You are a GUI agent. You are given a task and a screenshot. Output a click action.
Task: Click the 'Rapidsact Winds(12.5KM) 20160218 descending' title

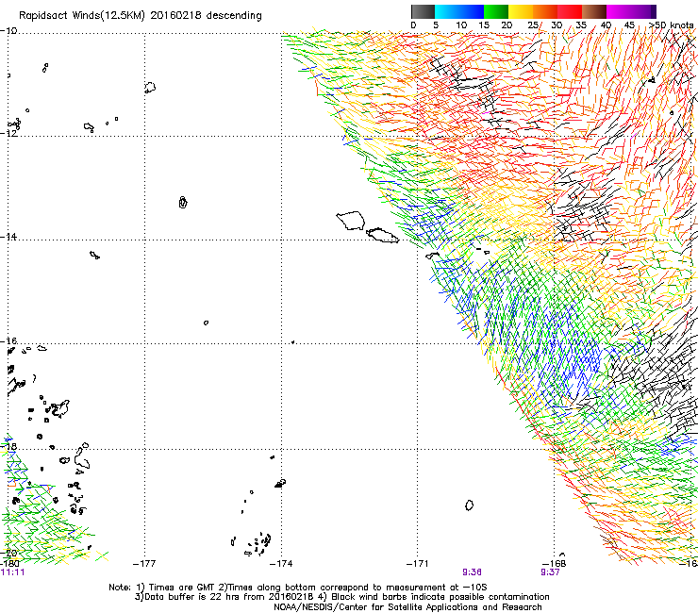pos(141,16)
